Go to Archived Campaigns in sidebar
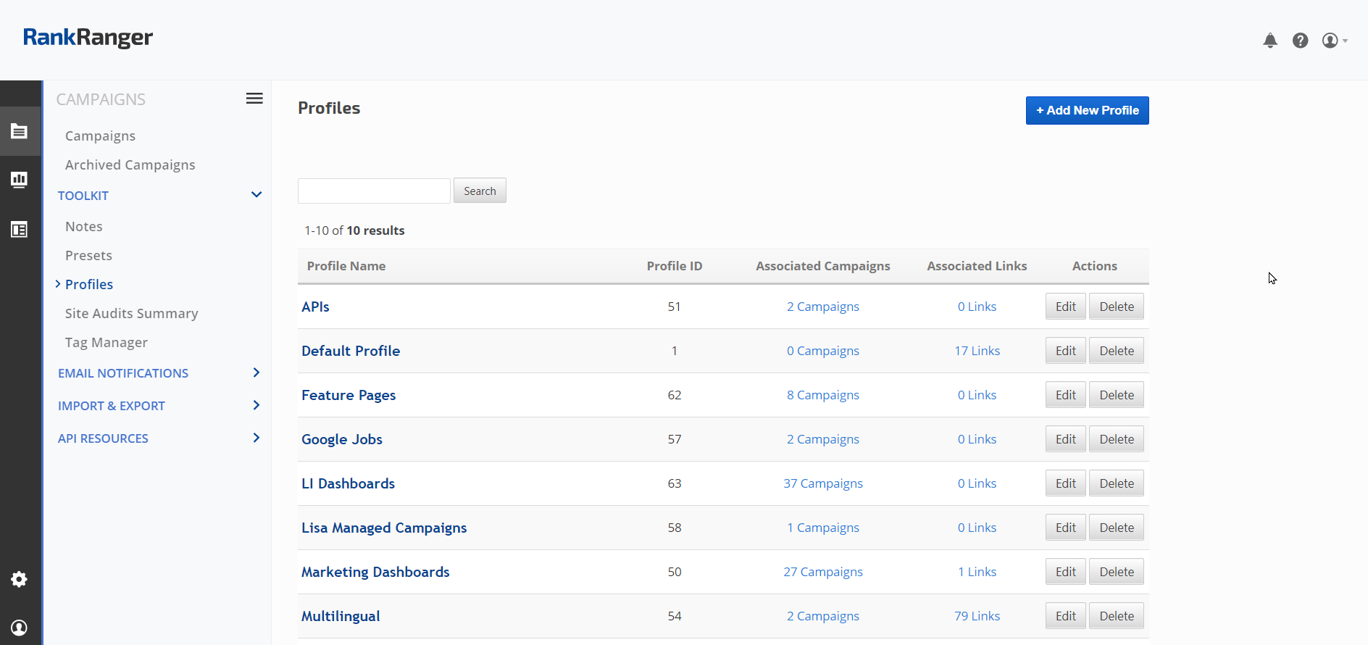The width and height of the screenshot is (1368, 645). (130, 165)
